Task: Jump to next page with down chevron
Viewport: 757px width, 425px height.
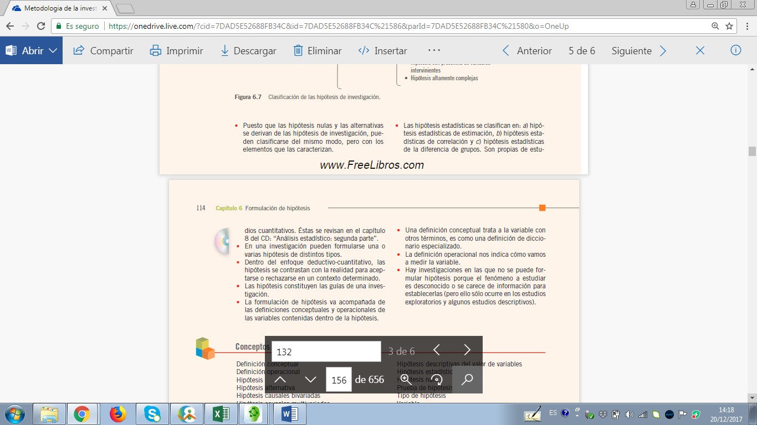Action: (x=310, y=380)
